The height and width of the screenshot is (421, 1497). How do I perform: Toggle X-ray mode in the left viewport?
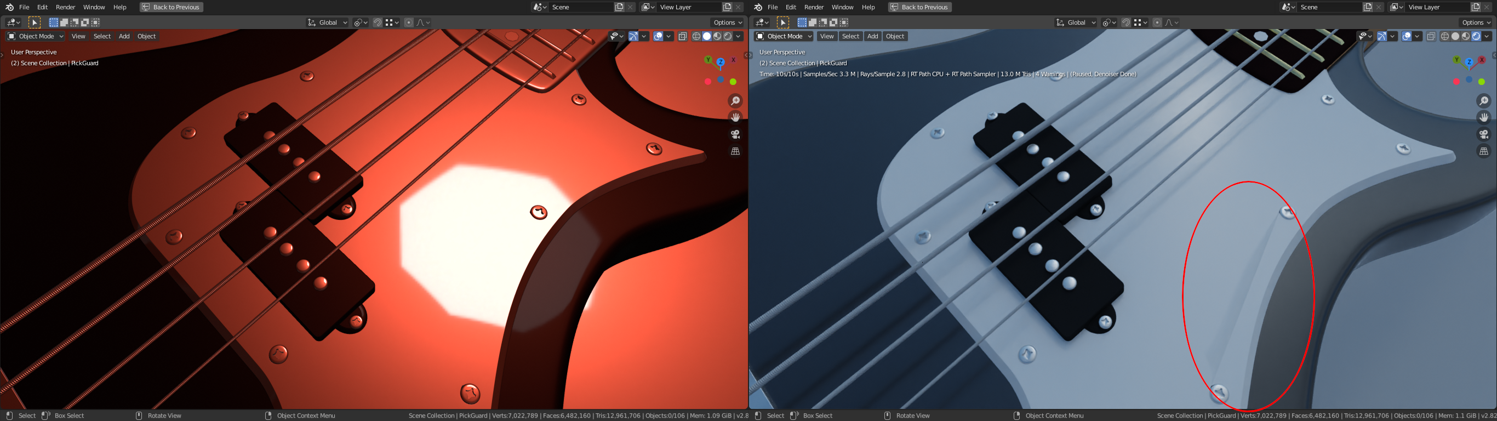(x=682, y=36)
